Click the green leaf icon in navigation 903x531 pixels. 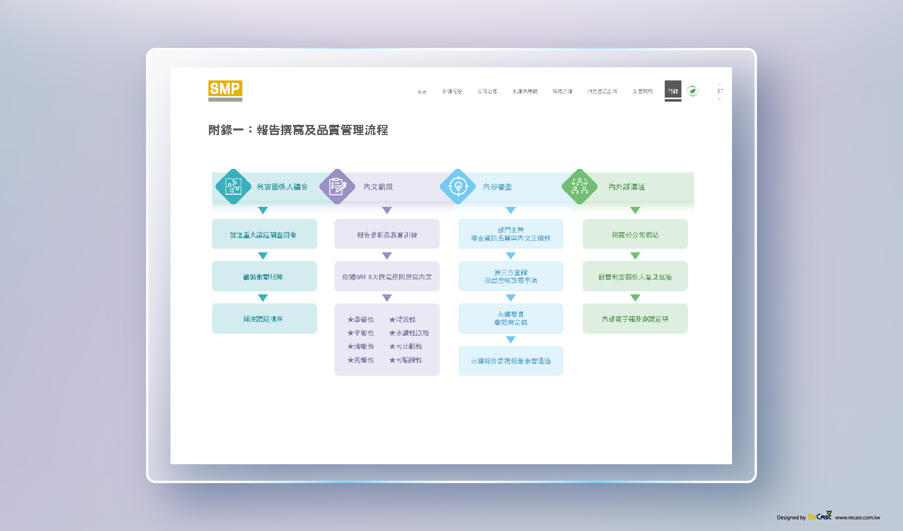tap(693, 91)
